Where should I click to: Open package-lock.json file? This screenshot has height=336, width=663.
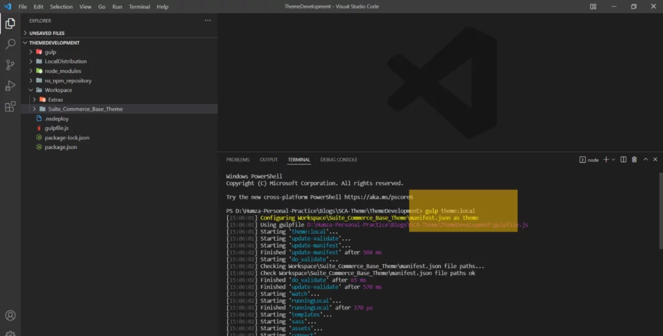click(x=119, y=137)
